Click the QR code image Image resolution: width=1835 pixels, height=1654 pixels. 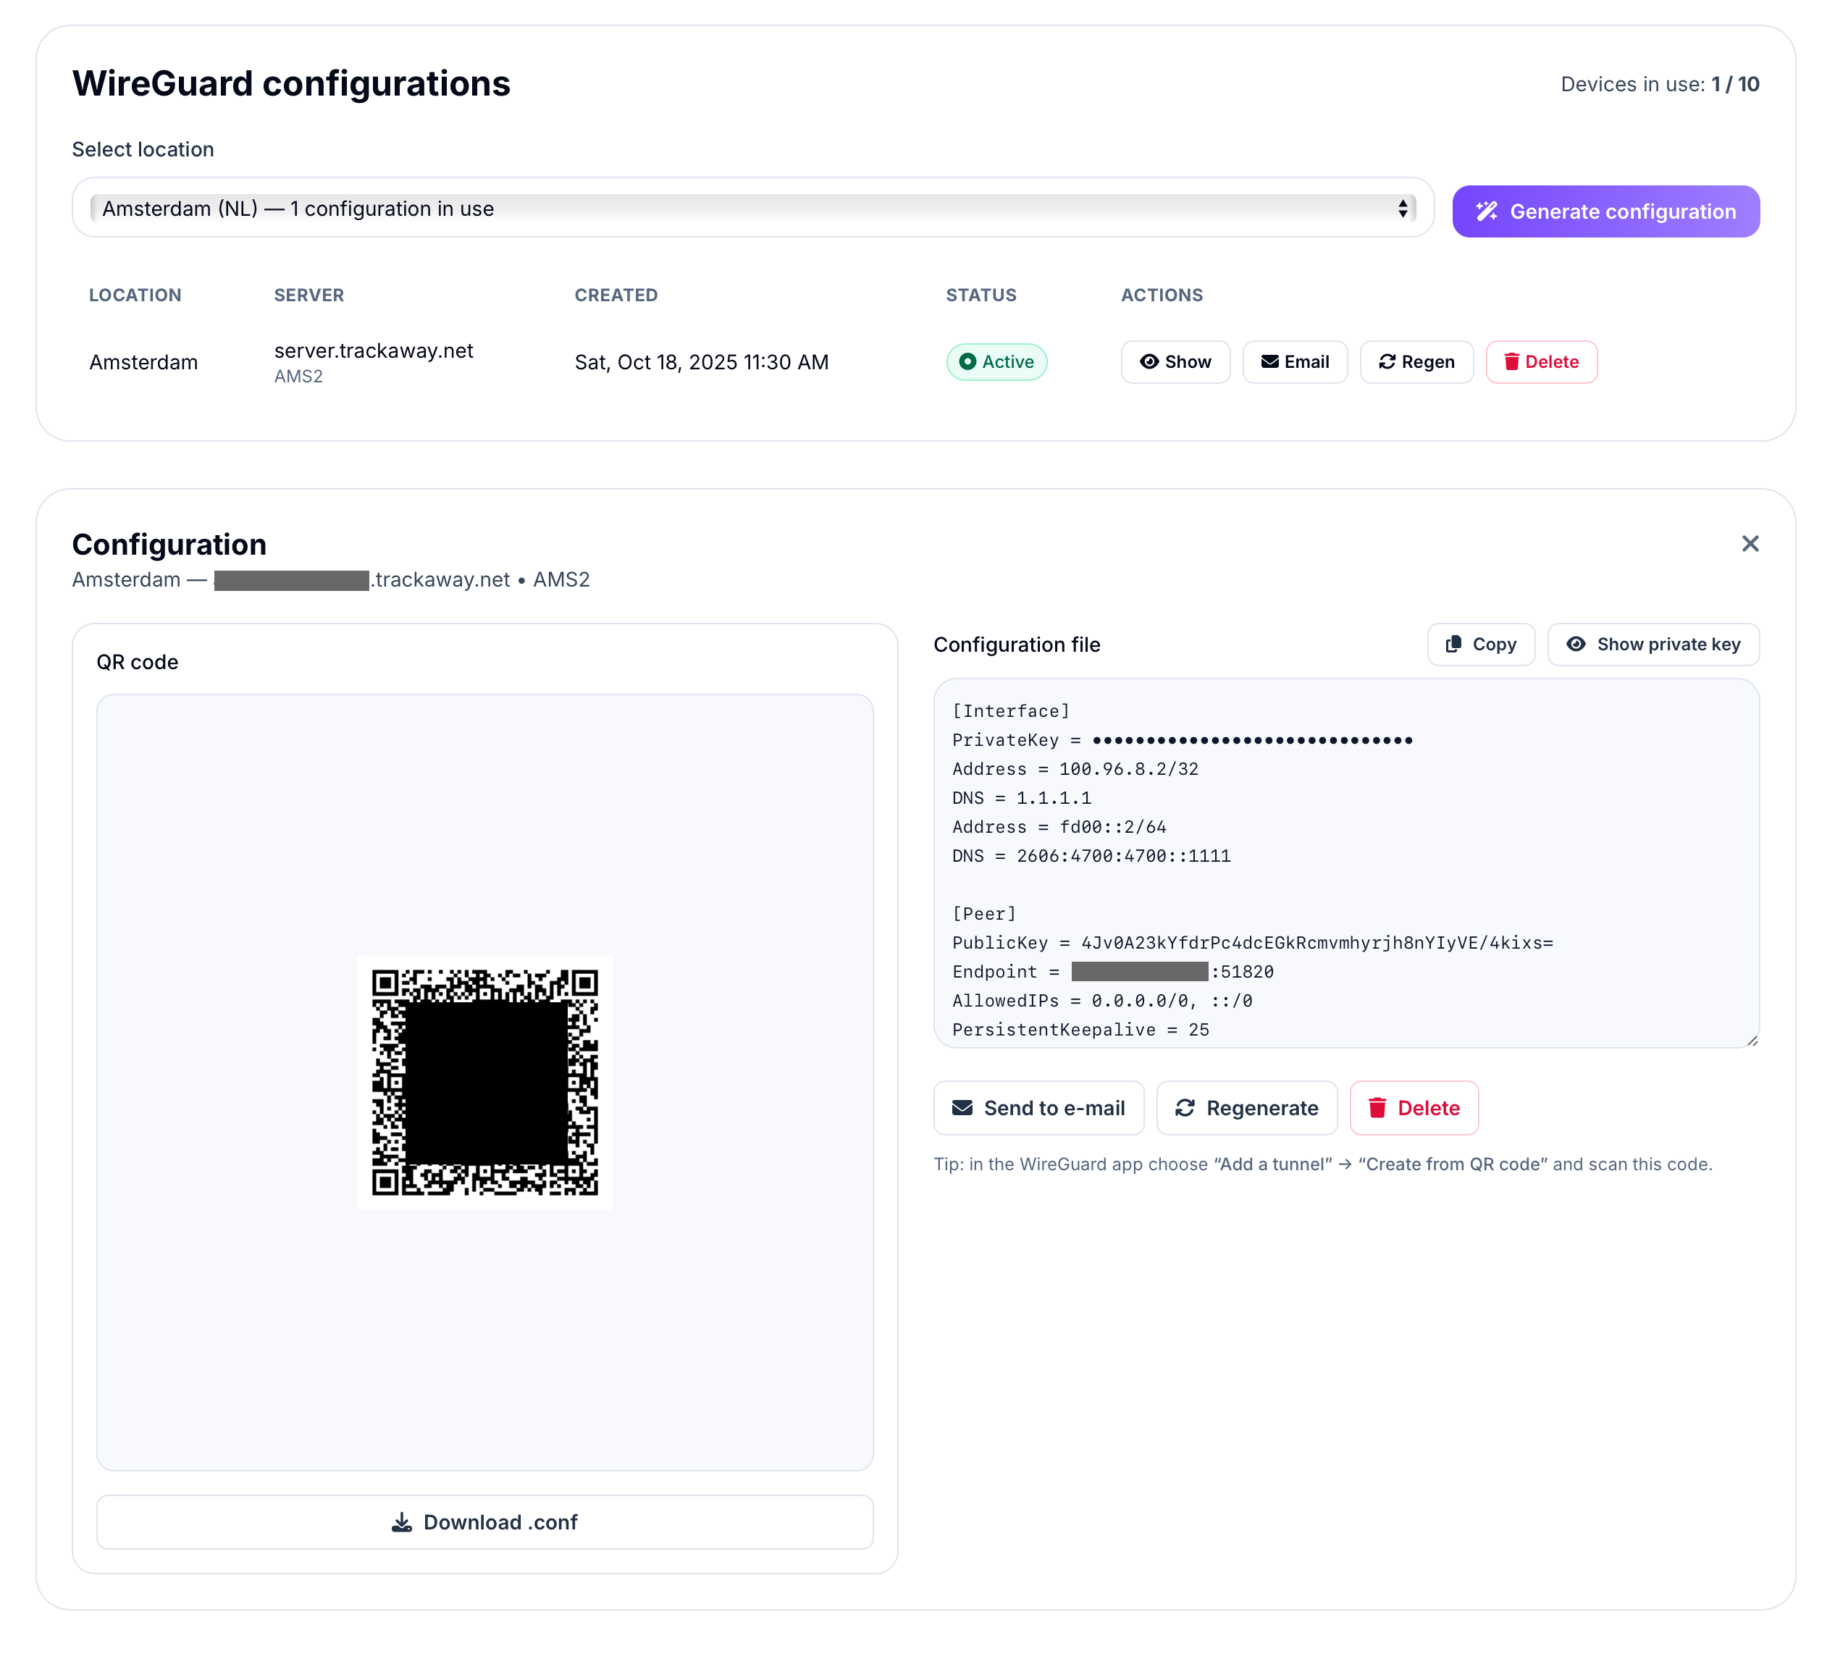point(484,1081)
